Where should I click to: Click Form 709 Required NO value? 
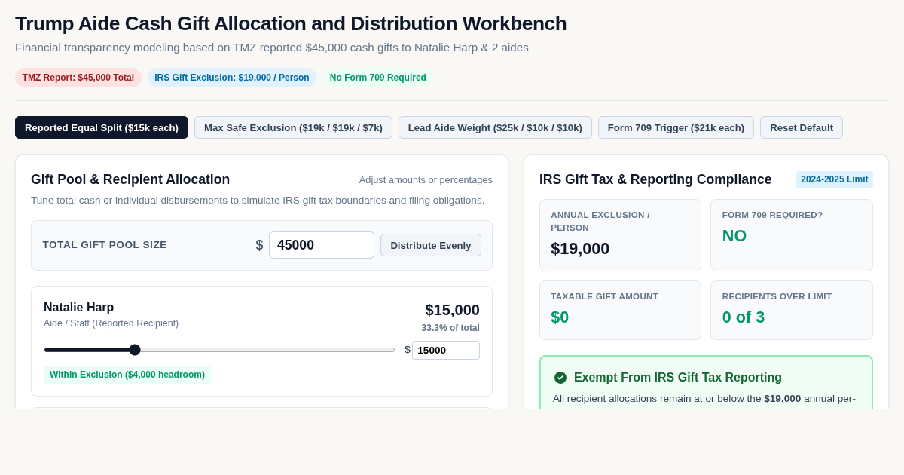coord(734,236)
